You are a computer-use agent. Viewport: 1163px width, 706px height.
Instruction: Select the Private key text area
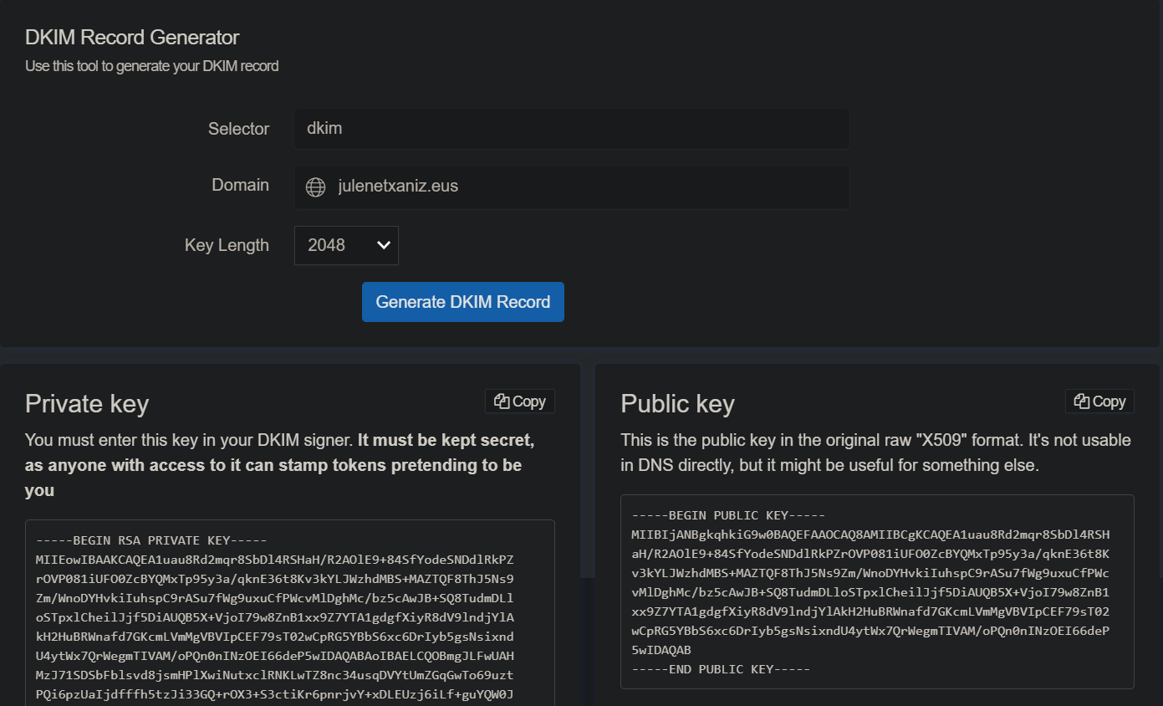coord(289,611)
